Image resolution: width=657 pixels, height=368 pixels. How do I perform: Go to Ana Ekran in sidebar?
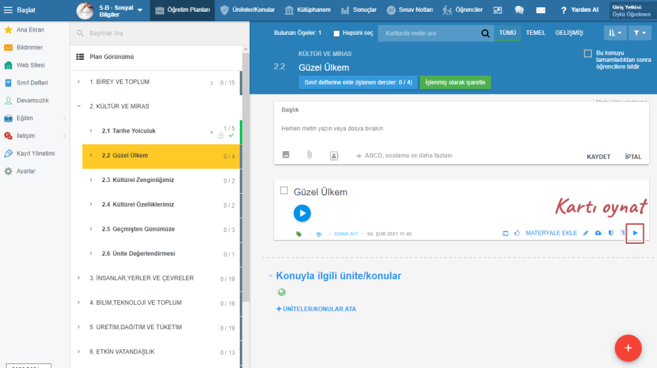point(30,30)
